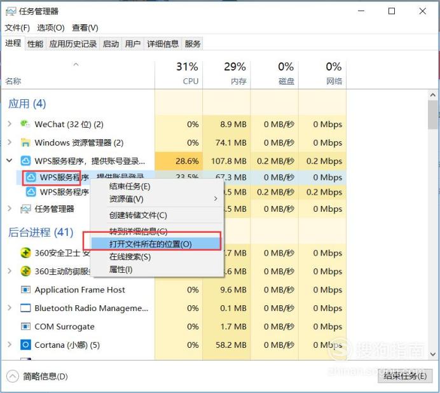This screenshot has width=440, height=393.
Task: Click the Cortana icon
Action: (x=25, y=345)
